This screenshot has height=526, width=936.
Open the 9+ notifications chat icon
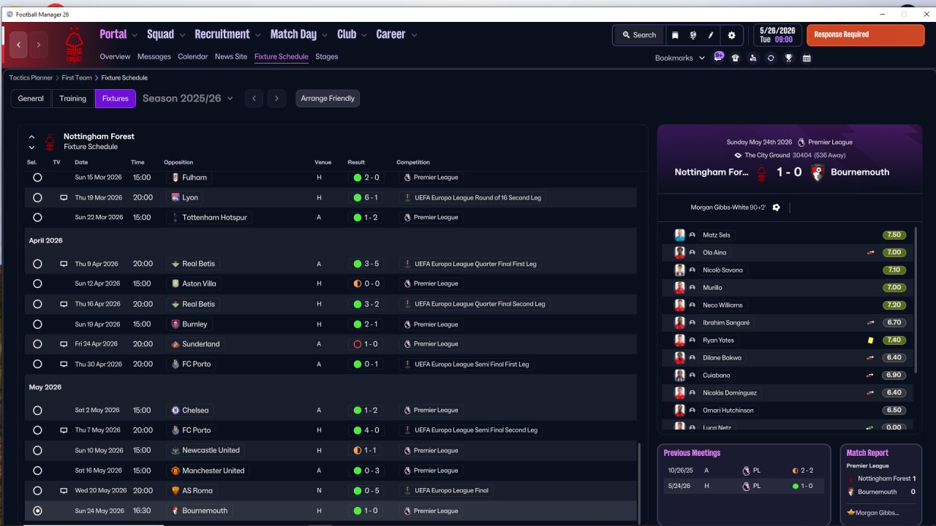tap(718, 58)
